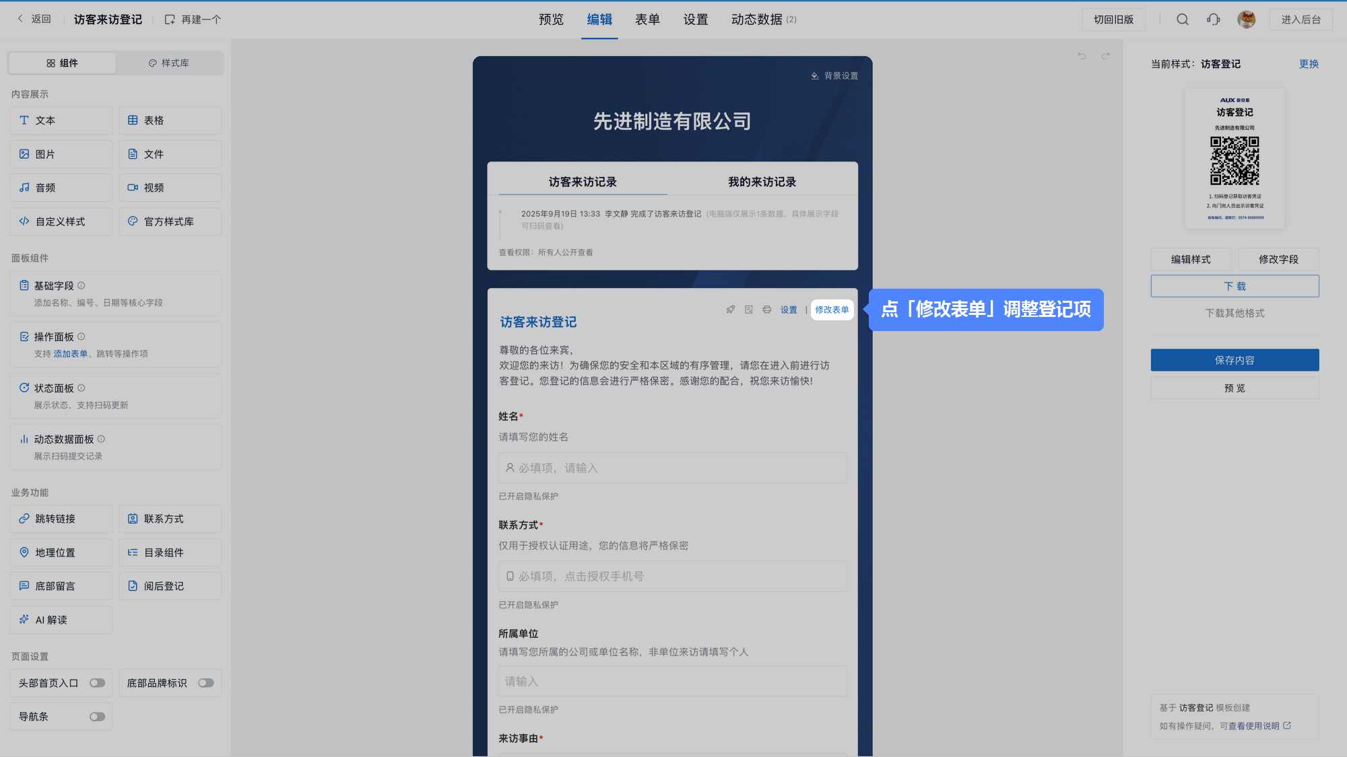Image resolution: width=1347 pixels, height=757 pixels.
Task: Toggle the 头部首页入口 switch
Action: click(x=98, y=683)
